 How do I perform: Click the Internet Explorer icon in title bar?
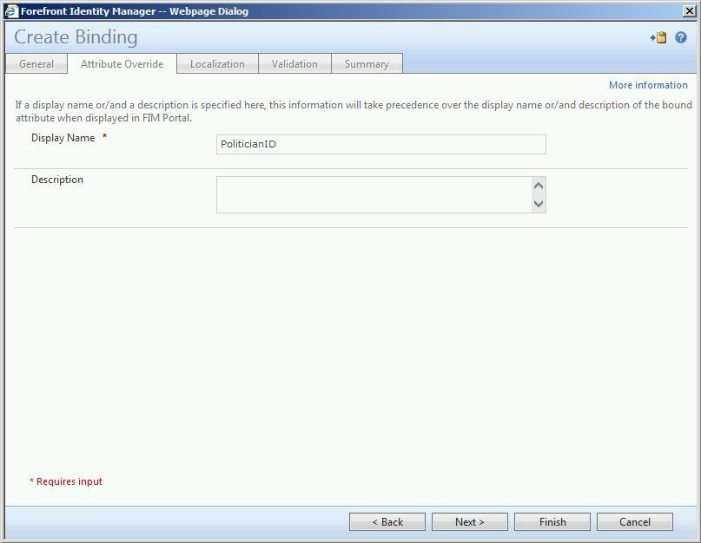11,11
